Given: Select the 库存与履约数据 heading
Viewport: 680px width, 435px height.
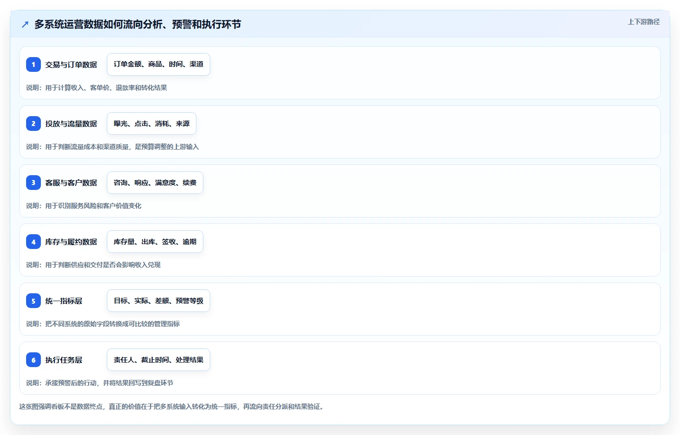Looking at the screenshot, I should (x=71, y=242).
